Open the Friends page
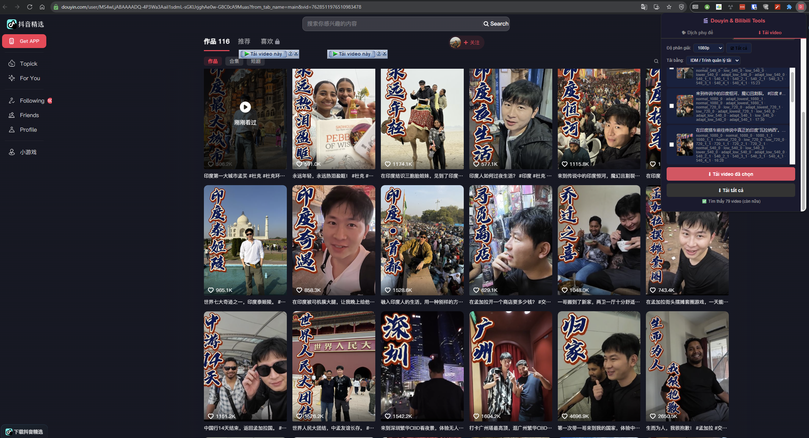 click(24, 115)
